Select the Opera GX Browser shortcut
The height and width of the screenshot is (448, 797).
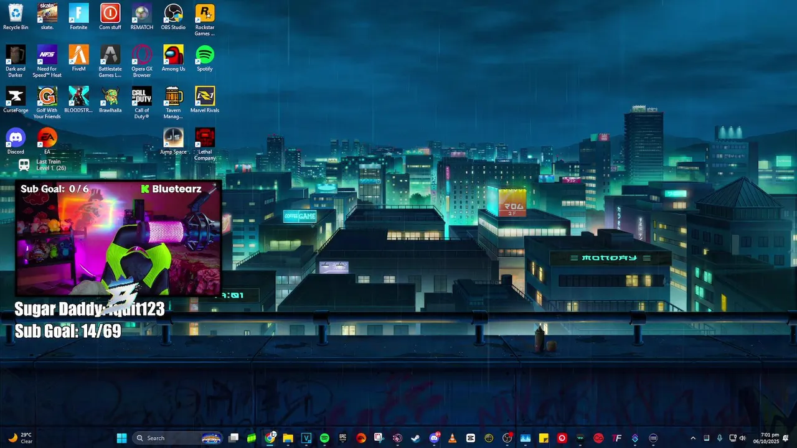[x=142, y=61]
